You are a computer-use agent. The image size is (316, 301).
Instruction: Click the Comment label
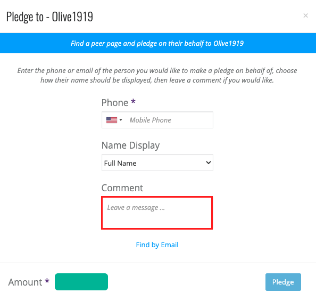coord(122,188)
